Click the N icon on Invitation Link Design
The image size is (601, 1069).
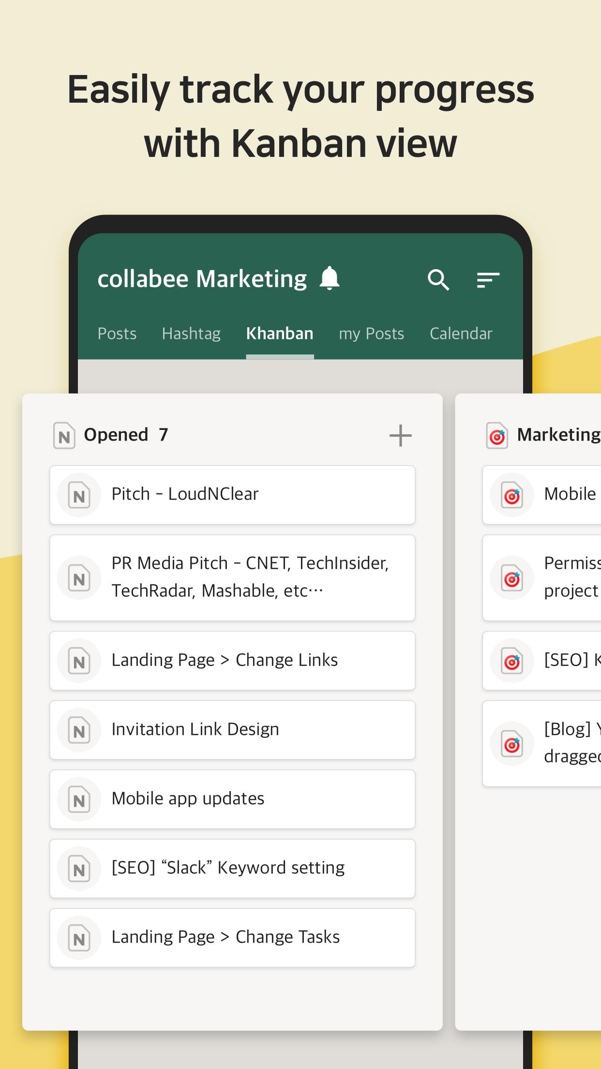[x=79, y=730]
